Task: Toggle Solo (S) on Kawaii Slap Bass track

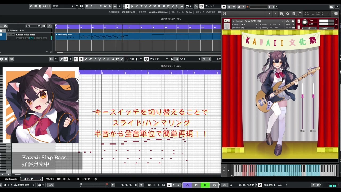Action: pyautogui.click(x=13, y=35)
